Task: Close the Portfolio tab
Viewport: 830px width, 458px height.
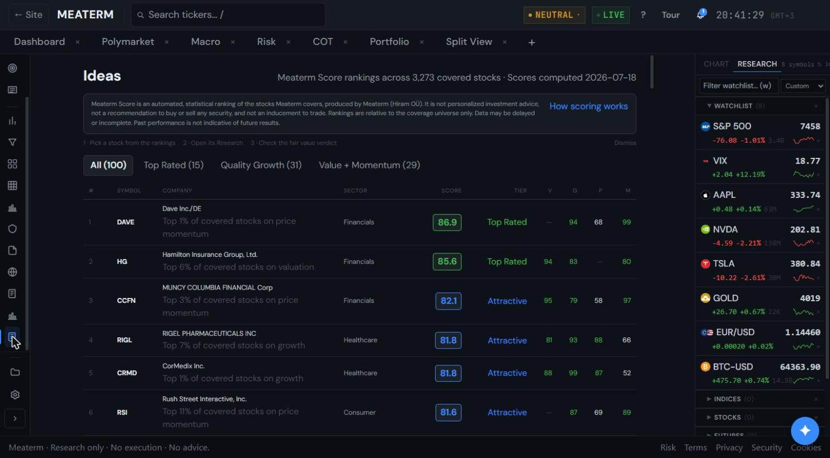Action: [x=422, y=42]
